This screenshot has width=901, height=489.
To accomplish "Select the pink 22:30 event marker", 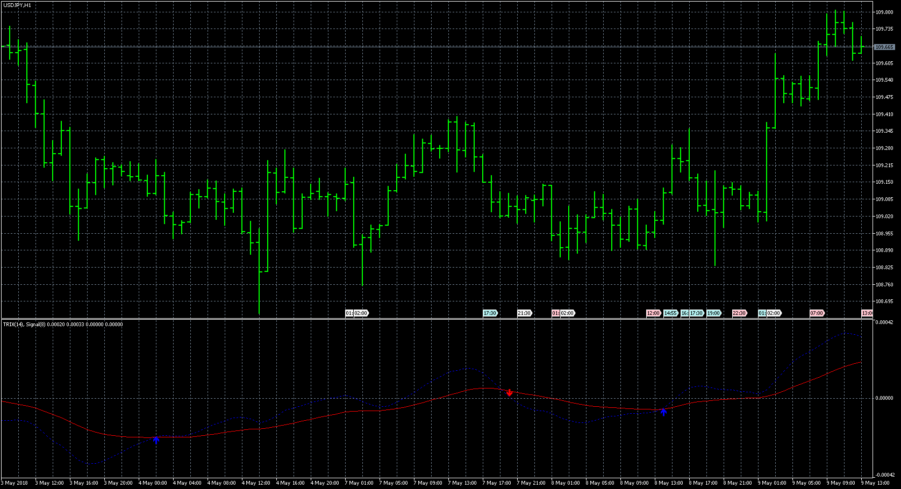I will (739, 313).
